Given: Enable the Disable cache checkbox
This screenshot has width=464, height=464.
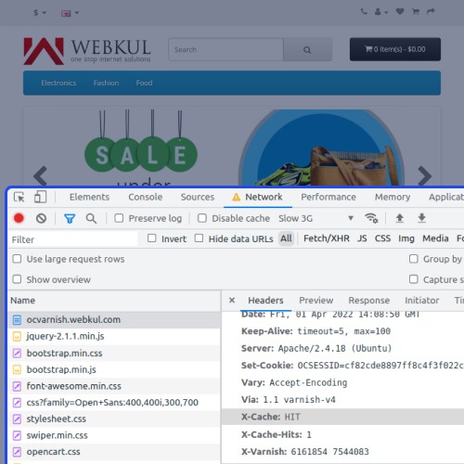Looking at the screenshot, I should [x=202, y=218].
